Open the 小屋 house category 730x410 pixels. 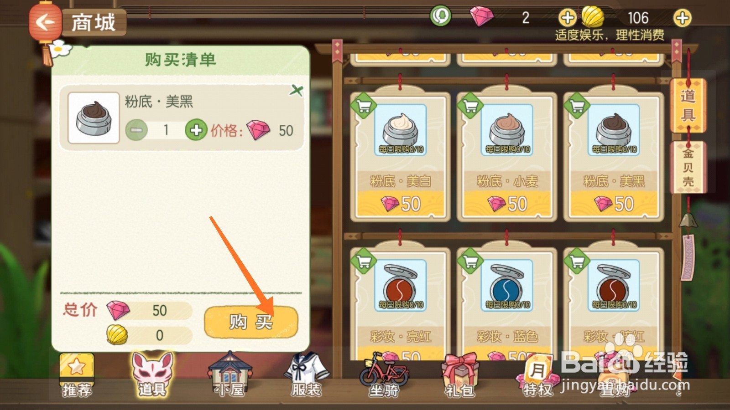coord(230,374)
